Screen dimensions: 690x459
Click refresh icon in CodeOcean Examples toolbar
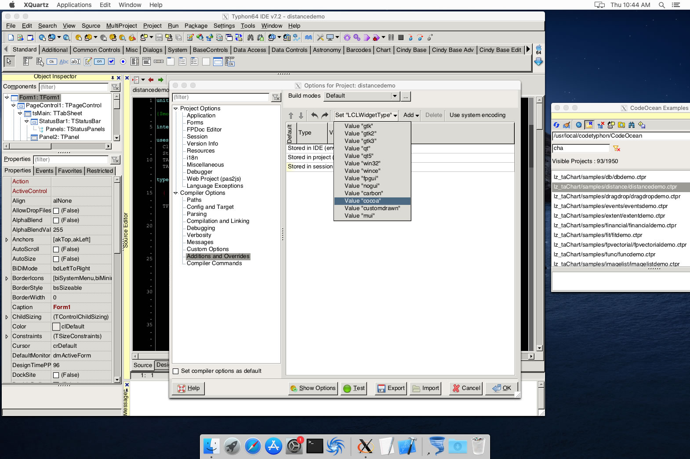point(556,125)
